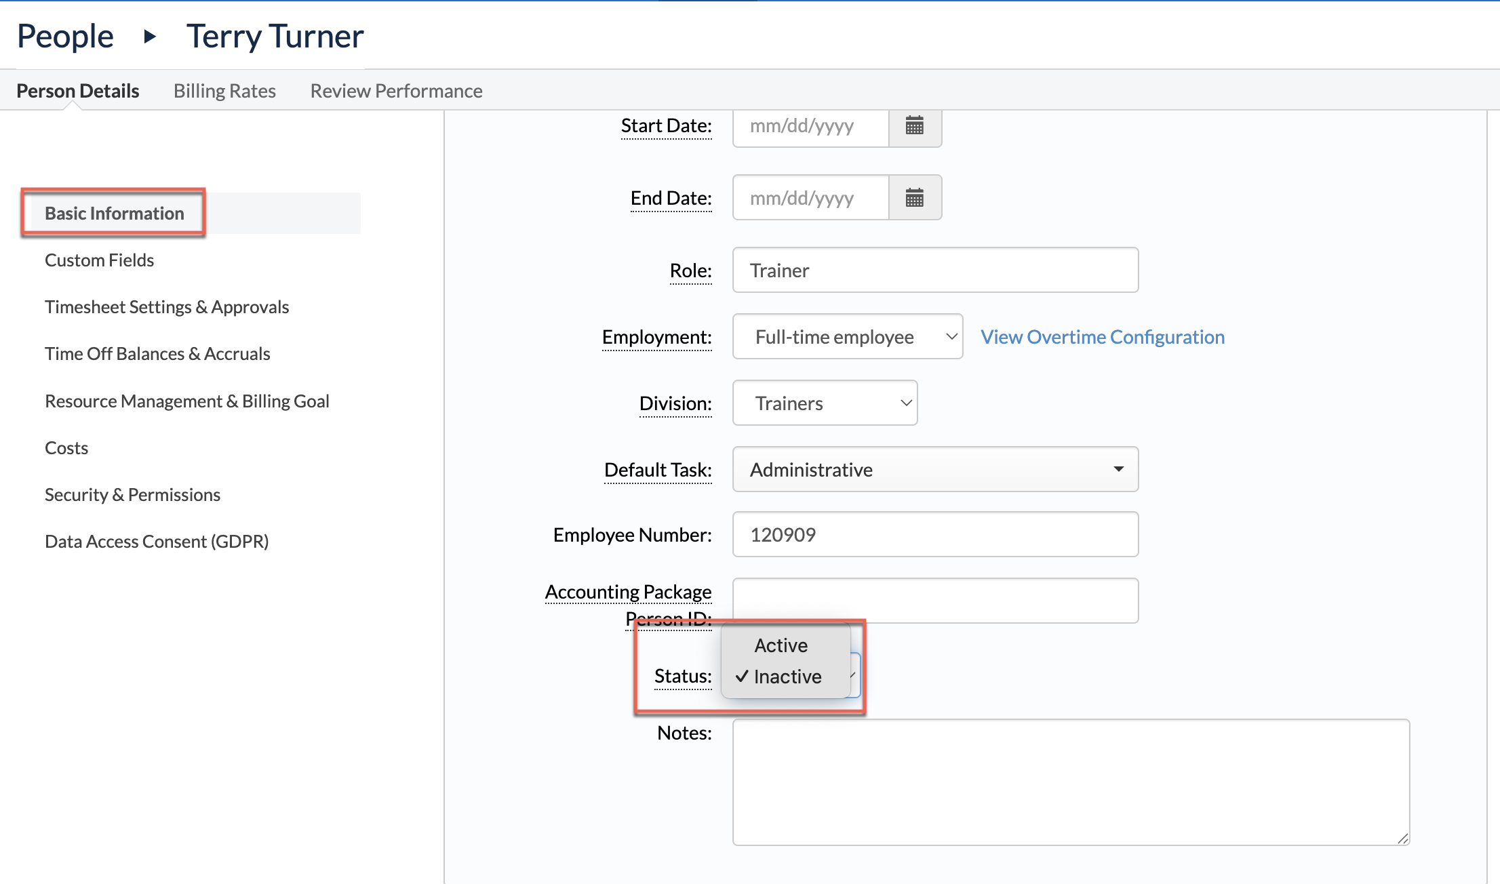1500x884 pixels.
Task: Click inside the Notes text area
Action: tap(1070, 783)
